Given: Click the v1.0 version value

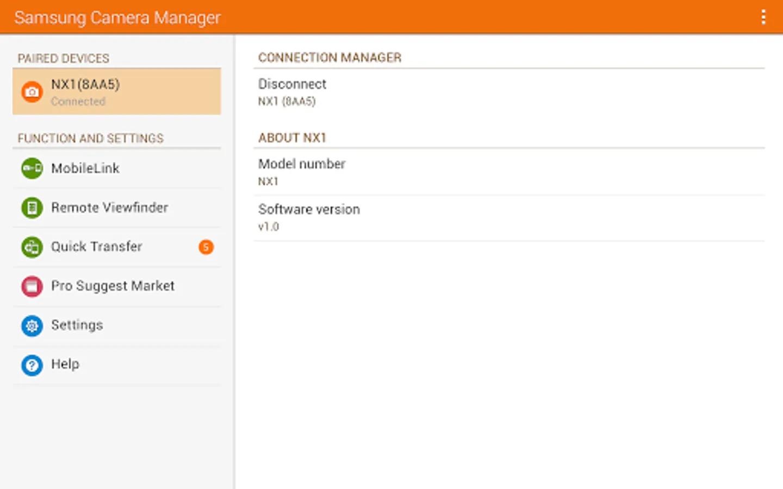Looking at the screenshot, I should pos(269,227).
